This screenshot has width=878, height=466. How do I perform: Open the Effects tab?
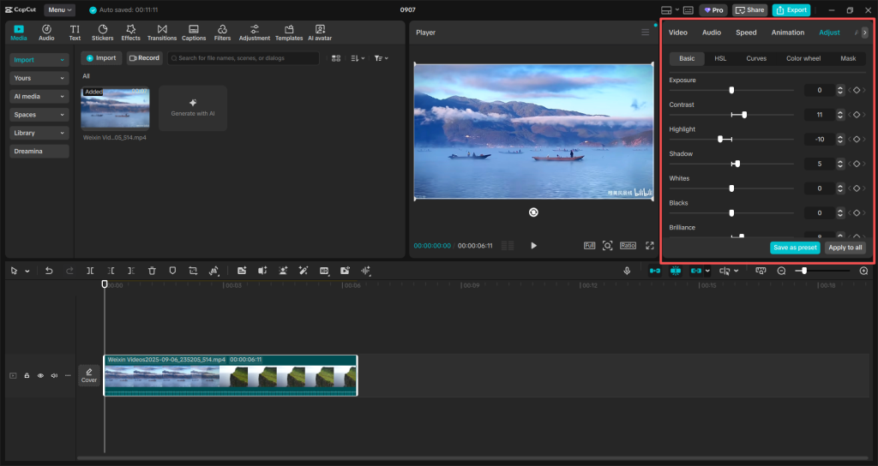[x=130, y=33]
